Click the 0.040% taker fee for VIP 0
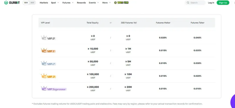This screenshot has height=108, width=235. point(197,38)
